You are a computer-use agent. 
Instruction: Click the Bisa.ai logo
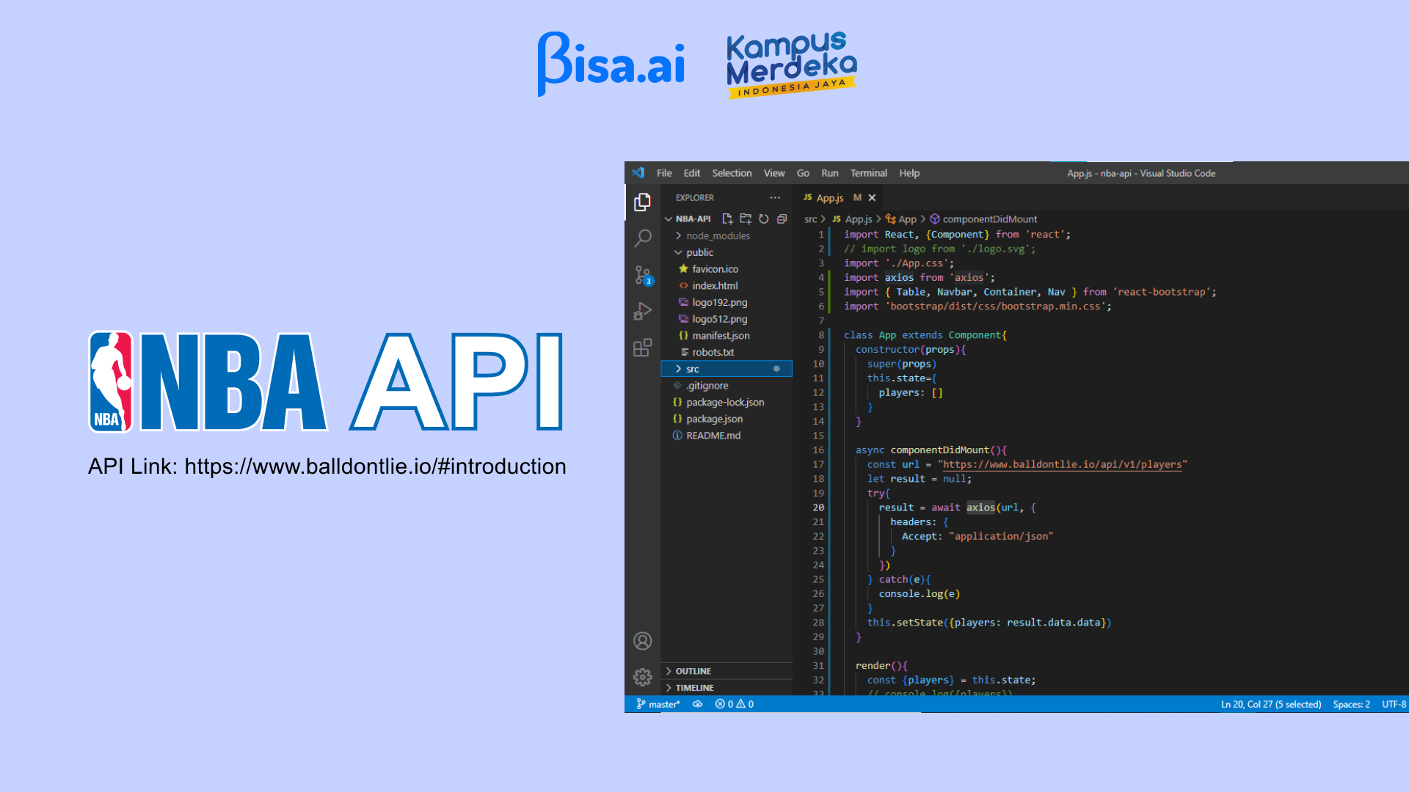click(611, 64)
